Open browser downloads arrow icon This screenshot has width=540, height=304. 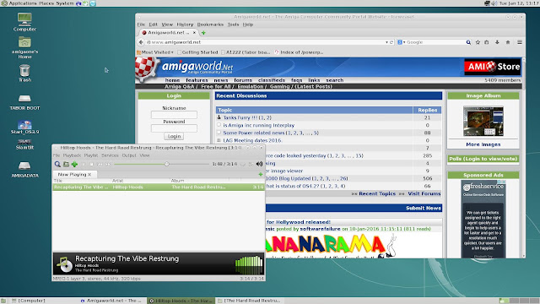coord(497,42)
